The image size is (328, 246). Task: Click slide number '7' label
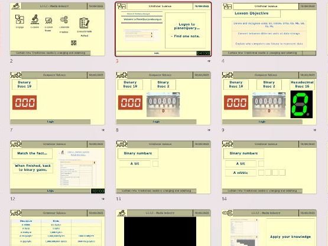click(x=11, y=130)
